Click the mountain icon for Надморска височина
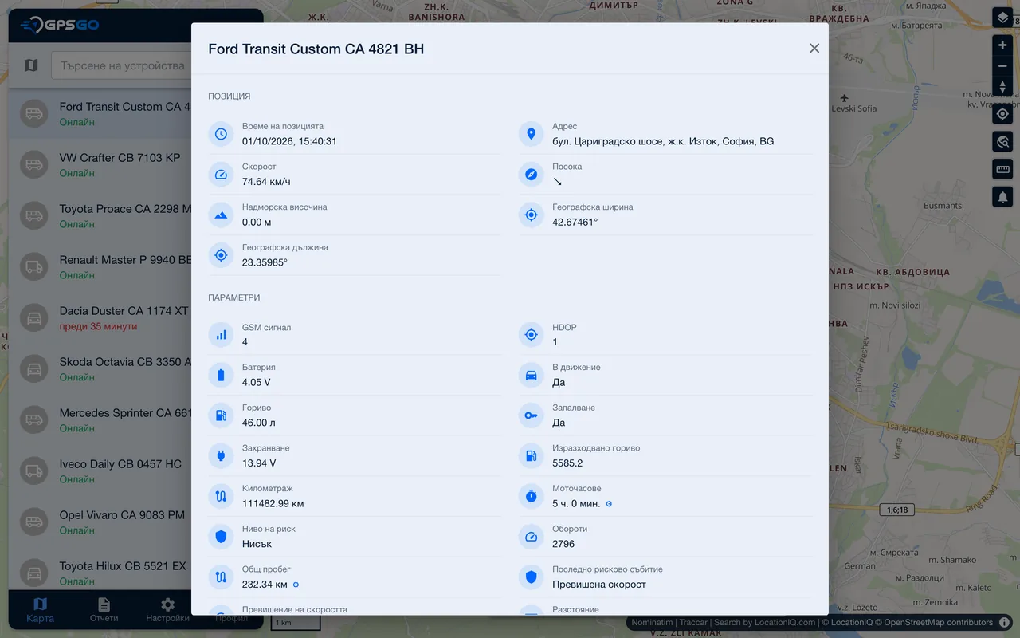 222,215
